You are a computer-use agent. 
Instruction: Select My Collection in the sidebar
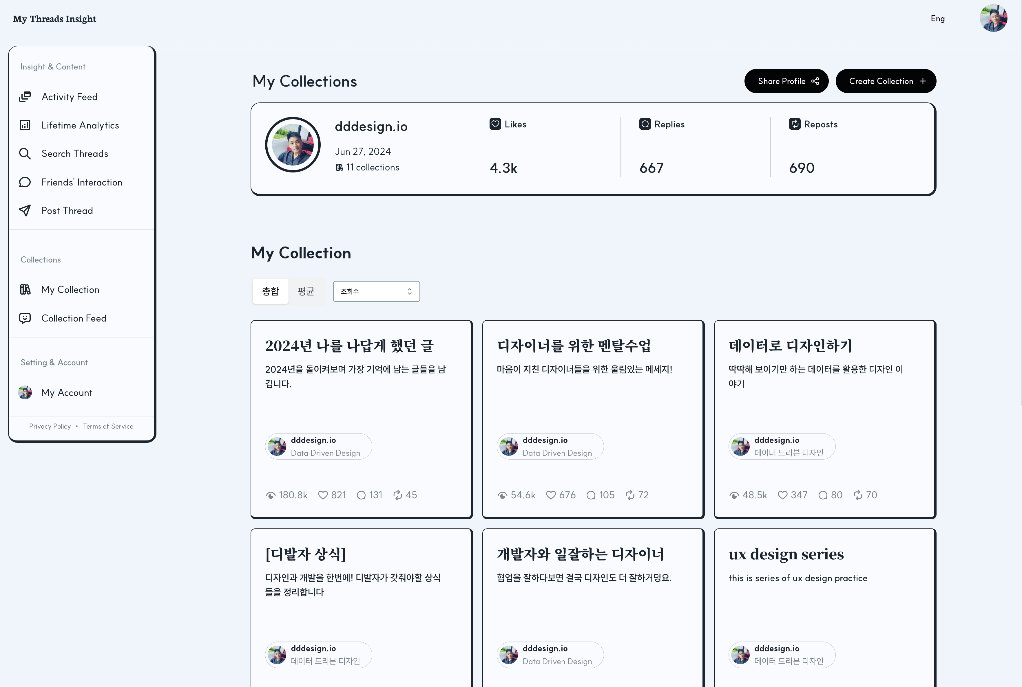click(70, 289)
